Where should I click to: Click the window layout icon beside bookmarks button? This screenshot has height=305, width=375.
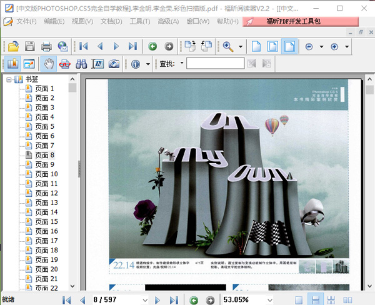click(29, 64)
